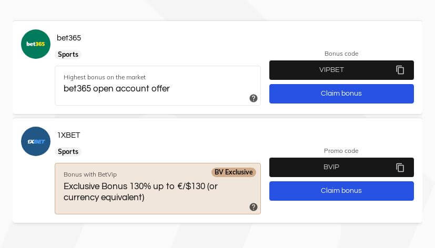Open the Exclusive Bonus 130% offer text
435x248 pixels.
(140, 192)
